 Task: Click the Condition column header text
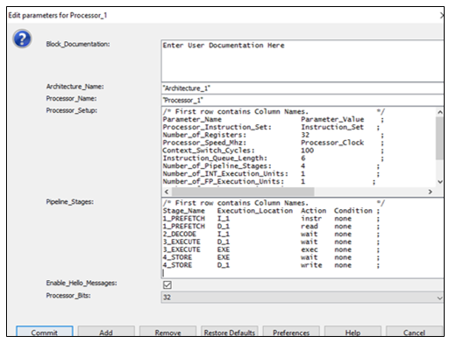point(353,211)
